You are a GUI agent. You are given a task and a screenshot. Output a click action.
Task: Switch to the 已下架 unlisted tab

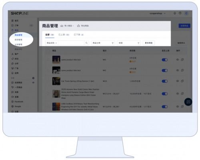pyautogui.click(x=79, y=35)
